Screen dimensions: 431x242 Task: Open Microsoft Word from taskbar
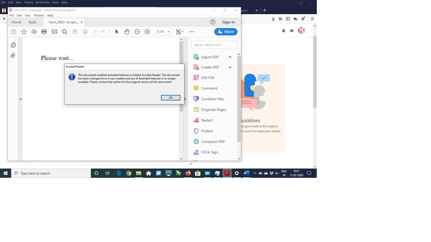[x=247, y=173]
